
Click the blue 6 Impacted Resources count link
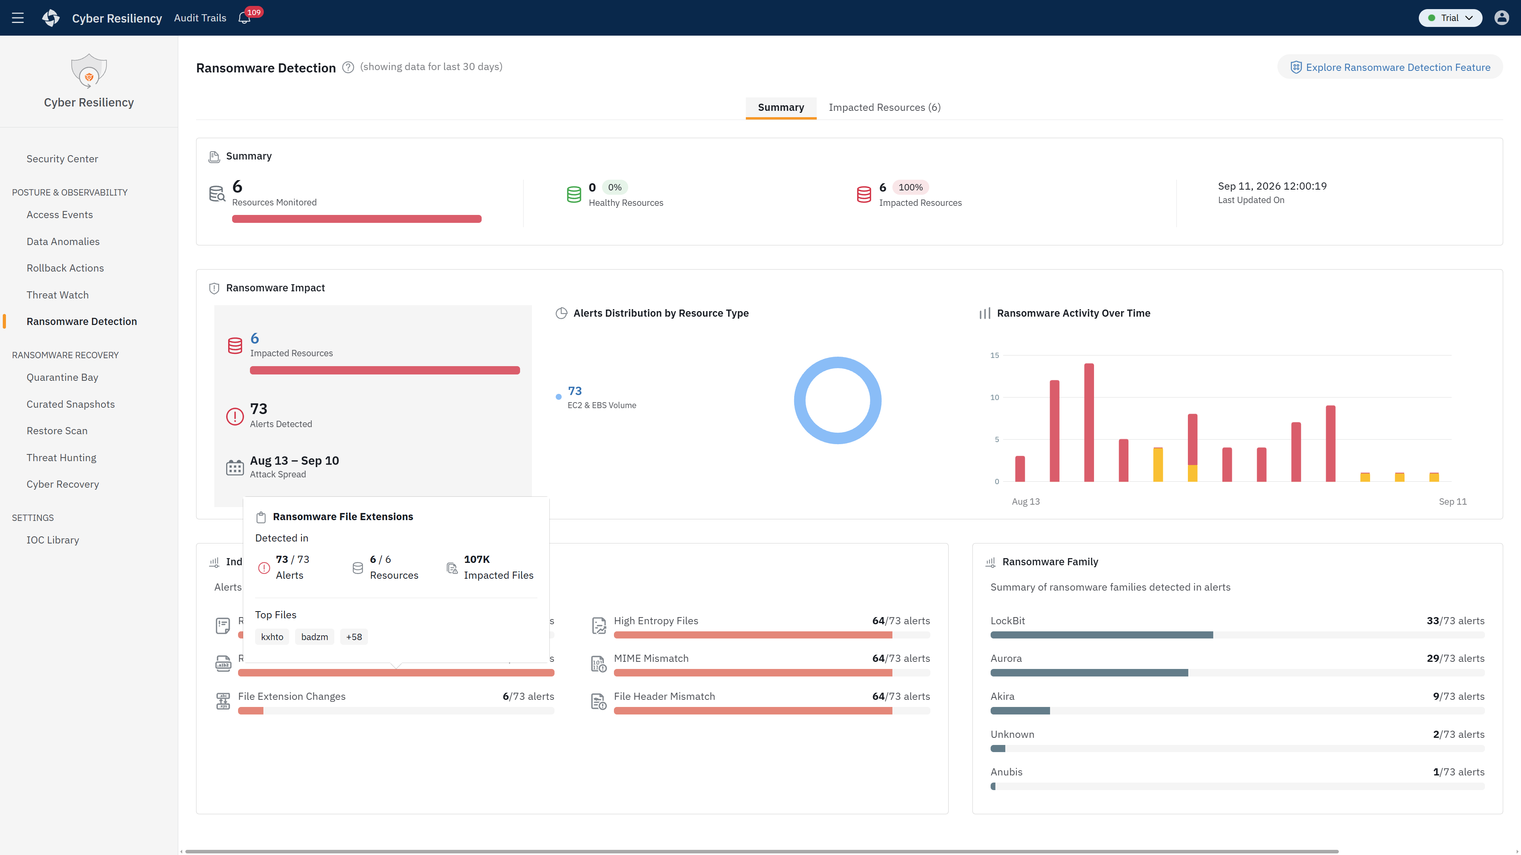[254, 338]
